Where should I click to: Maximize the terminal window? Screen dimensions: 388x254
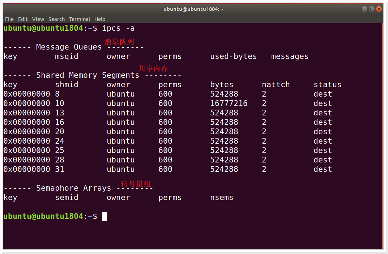click(x=371, y=9)
